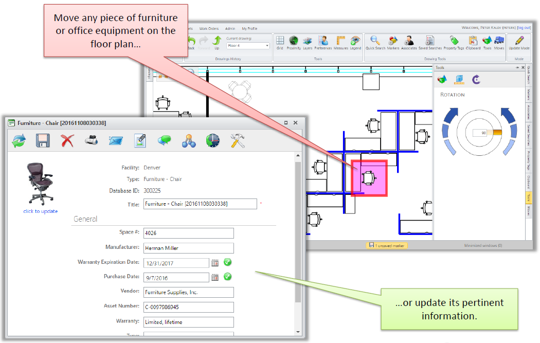
Task: Switch to the Saved Searches side tab
Action: [528, 134]
